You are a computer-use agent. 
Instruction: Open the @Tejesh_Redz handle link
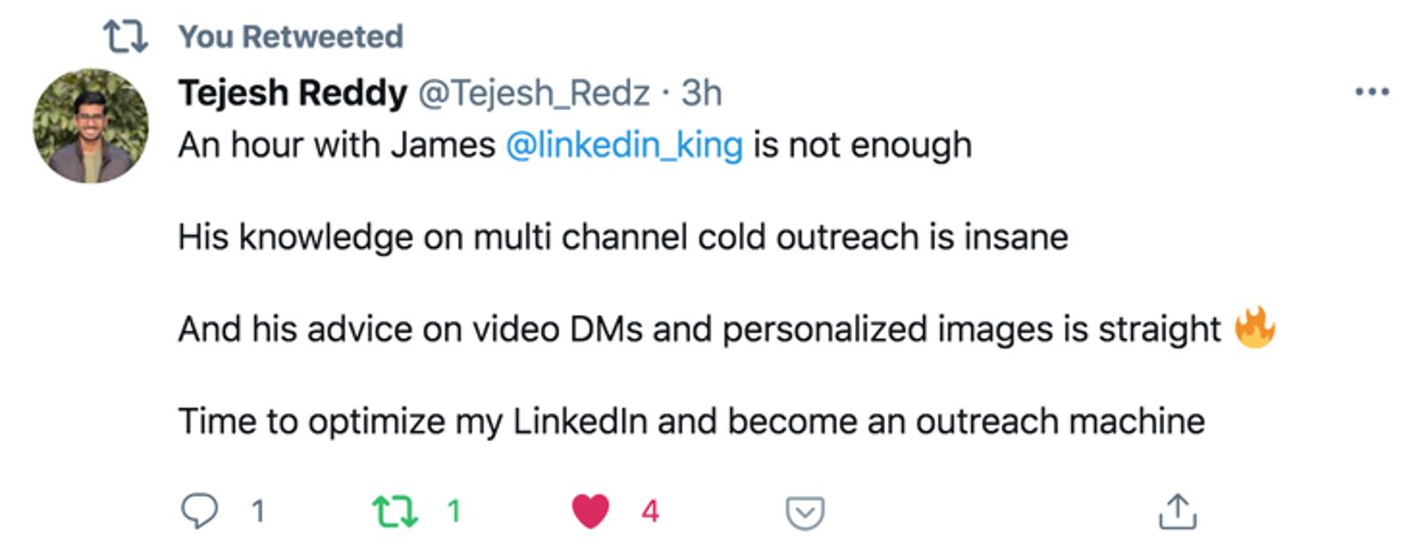[533, 92]
